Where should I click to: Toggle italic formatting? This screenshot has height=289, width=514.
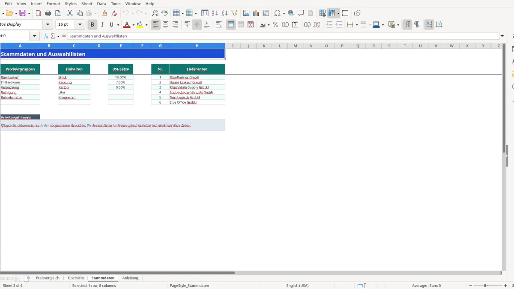tap(102, 25)
